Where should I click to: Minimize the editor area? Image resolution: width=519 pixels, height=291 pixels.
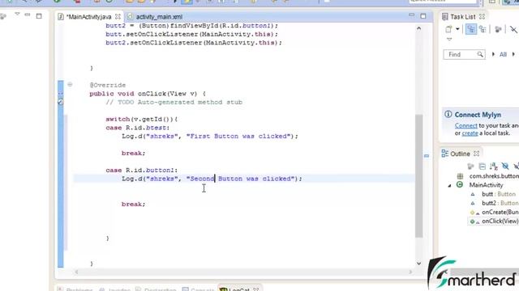point(411,15)
